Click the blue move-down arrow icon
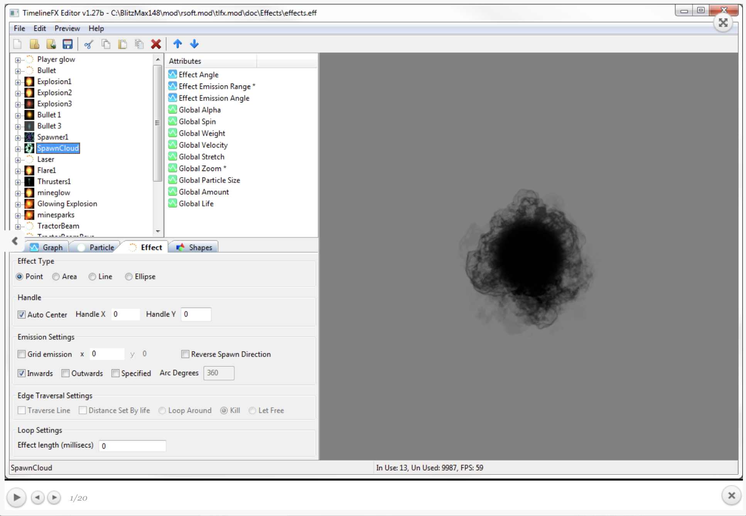This screenshot has width=746, height=516. [x=194, y=44]
